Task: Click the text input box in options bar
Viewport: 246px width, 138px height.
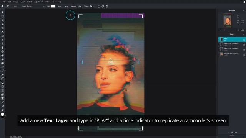Action: pyautogui.click(x=15, y=6)
